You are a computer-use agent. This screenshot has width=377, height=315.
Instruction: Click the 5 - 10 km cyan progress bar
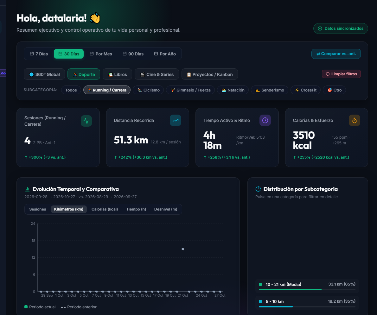276,306
